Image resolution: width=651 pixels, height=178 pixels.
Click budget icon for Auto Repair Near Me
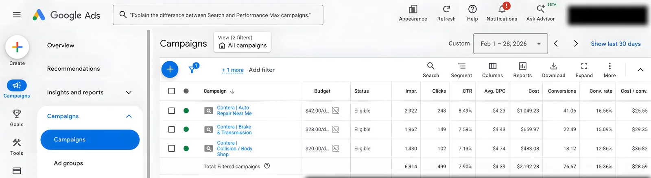pos(336,111)
